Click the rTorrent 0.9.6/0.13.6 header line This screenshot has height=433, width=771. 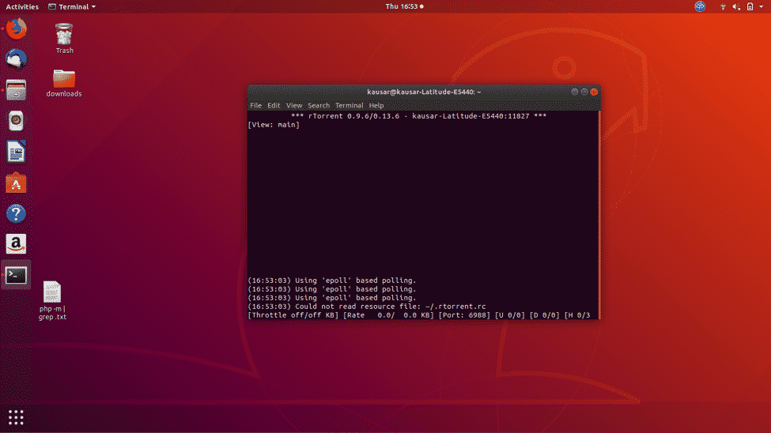click(x=418, y=116)
